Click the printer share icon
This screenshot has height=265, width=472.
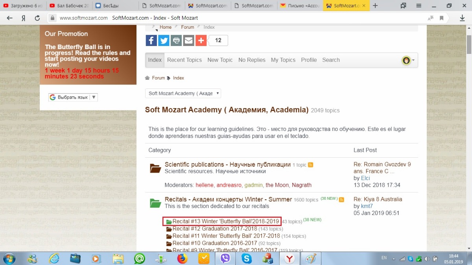[x=176, y=40]
